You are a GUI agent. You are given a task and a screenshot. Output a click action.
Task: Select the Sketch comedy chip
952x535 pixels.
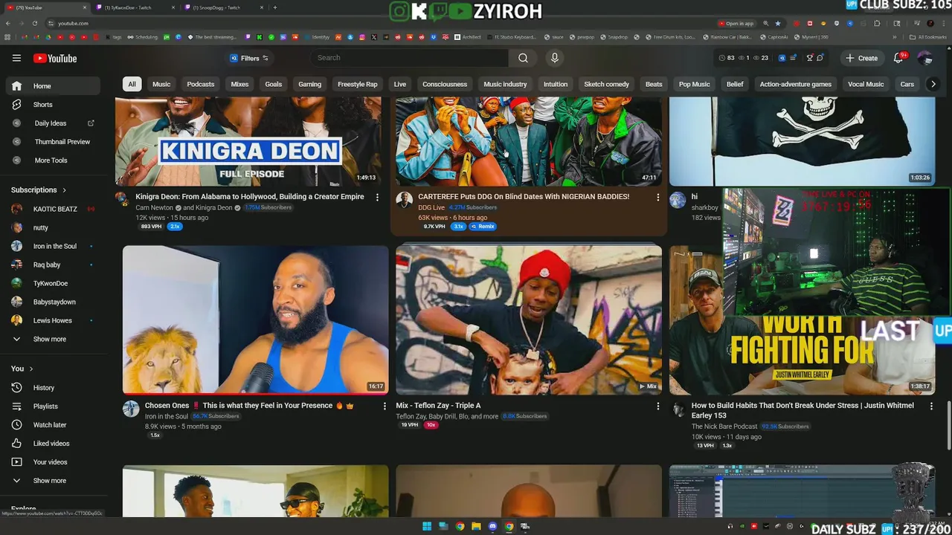coord(606,84)
